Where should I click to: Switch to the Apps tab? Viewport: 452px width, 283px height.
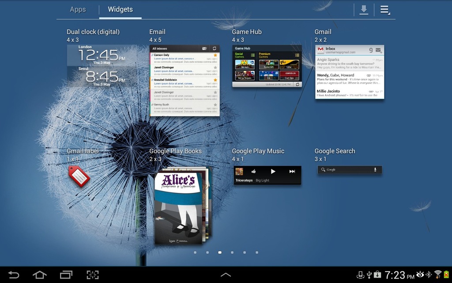pos(78,10)
